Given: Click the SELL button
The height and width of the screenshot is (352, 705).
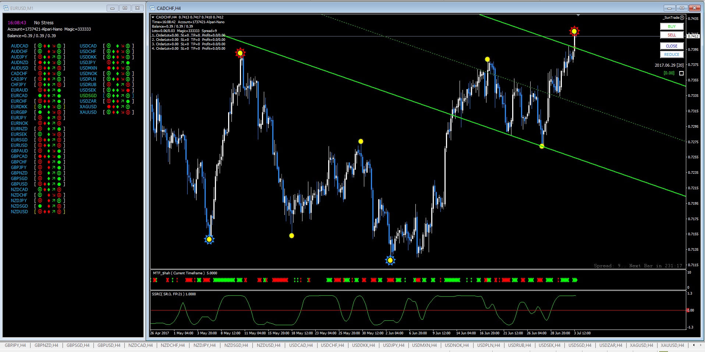Looking at the screenshot, I should [x=672, y=35].
